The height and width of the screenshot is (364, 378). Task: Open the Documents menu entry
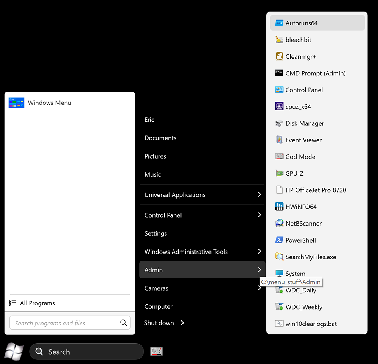pos(160,138)
